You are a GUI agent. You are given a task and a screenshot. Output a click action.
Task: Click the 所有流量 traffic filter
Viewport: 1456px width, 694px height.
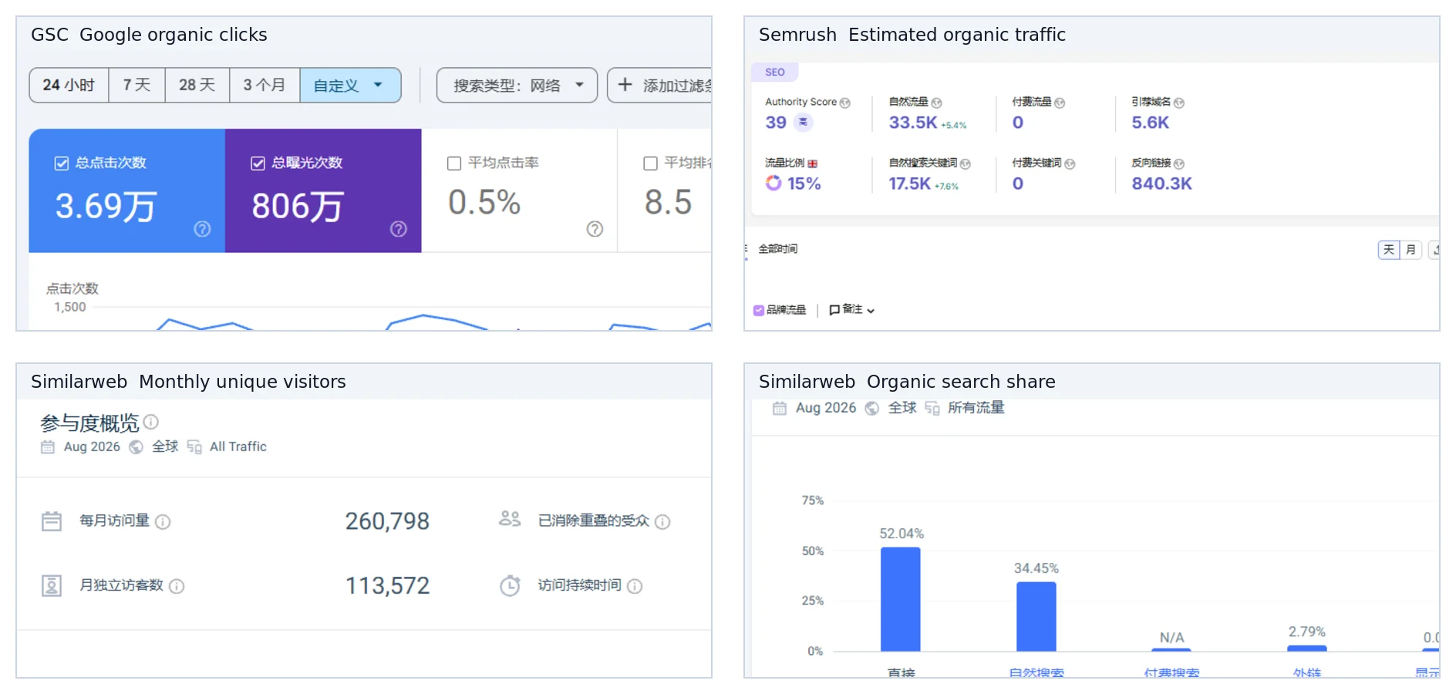pos(976,408)
